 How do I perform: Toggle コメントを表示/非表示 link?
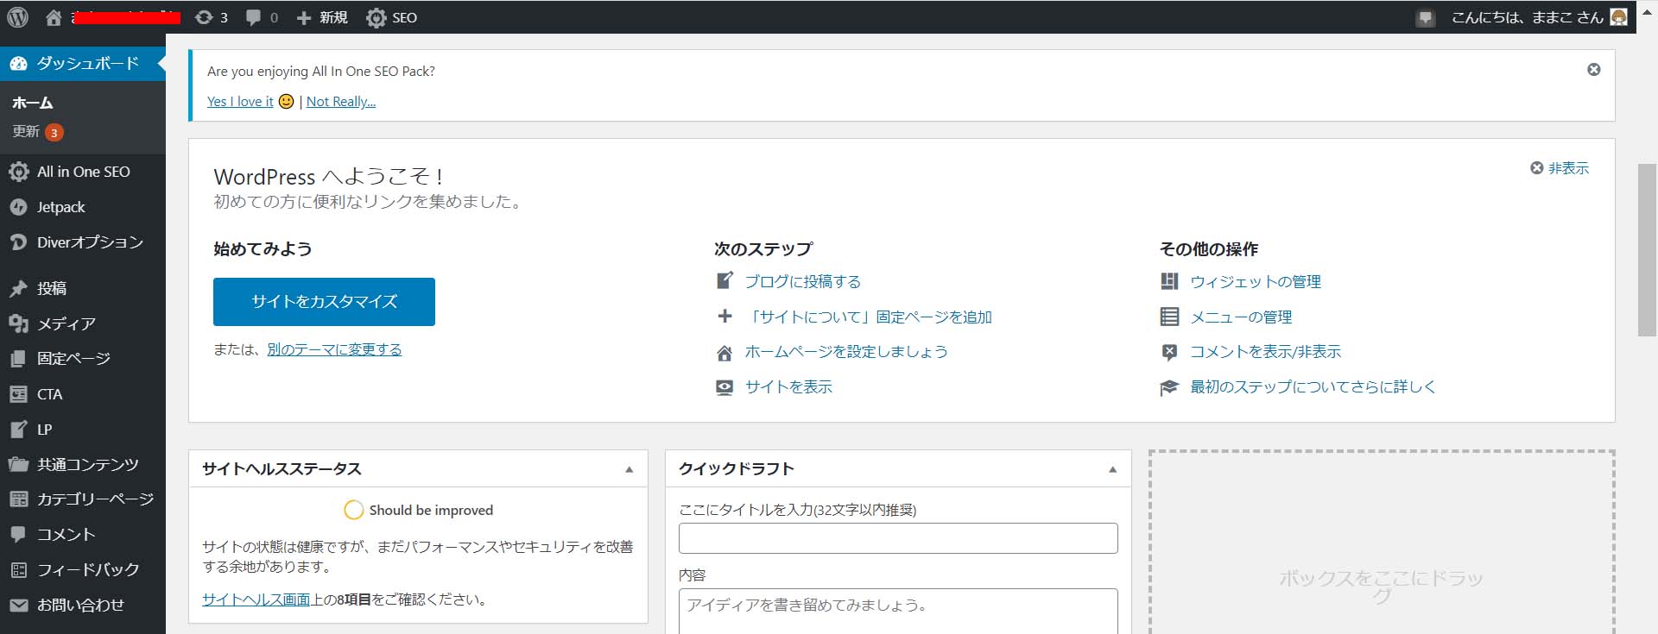coord(1265,352)
